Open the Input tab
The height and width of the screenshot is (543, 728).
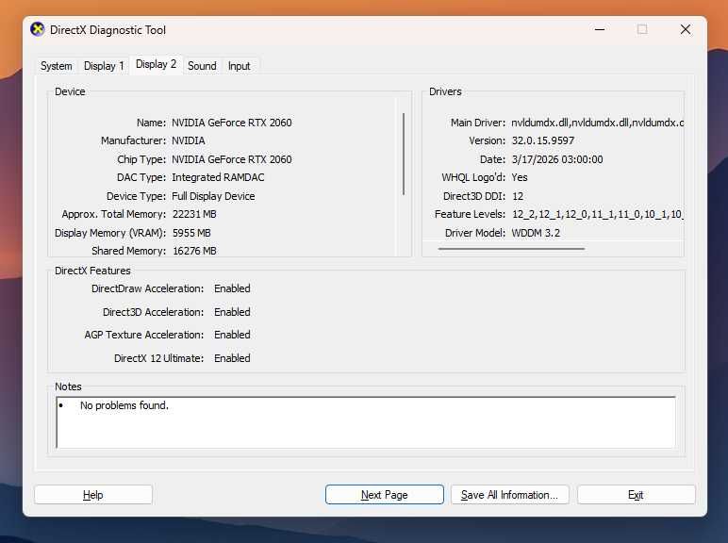240,66
